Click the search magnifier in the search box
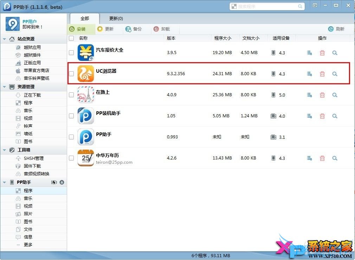355x260 pixels. click(x=300, y=6)
